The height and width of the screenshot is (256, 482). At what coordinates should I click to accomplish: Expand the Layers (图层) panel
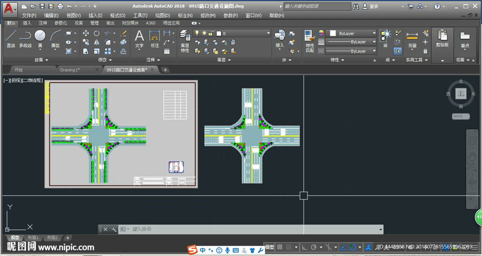[x=224, y=60]
